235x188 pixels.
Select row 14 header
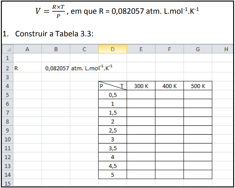7,175
